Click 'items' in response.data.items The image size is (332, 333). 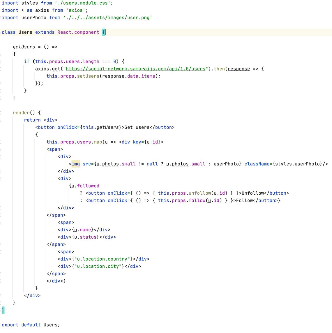click(148, 76)
